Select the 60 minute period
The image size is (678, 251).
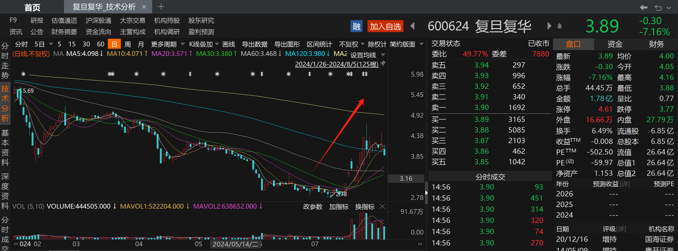click(101, 44)
